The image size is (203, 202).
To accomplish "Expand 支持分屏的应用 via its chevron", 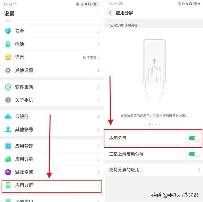I will coord(199,170).
